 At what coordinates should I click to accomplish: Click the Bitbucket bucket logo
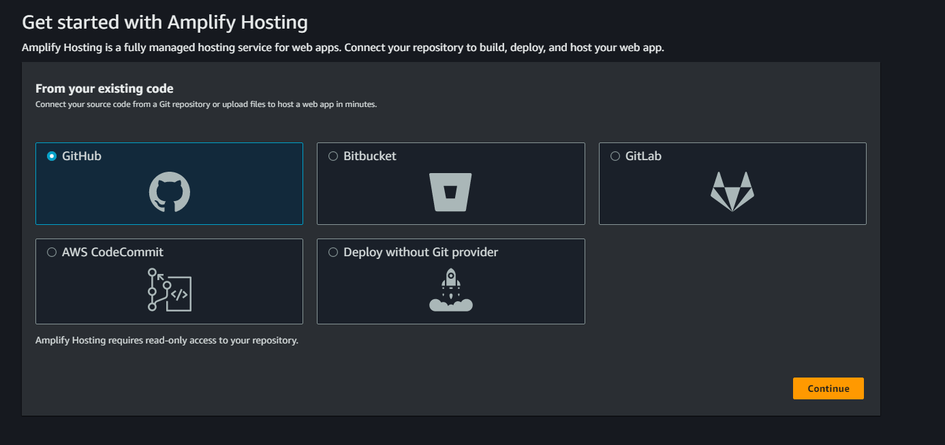click(x=450, y=191)
